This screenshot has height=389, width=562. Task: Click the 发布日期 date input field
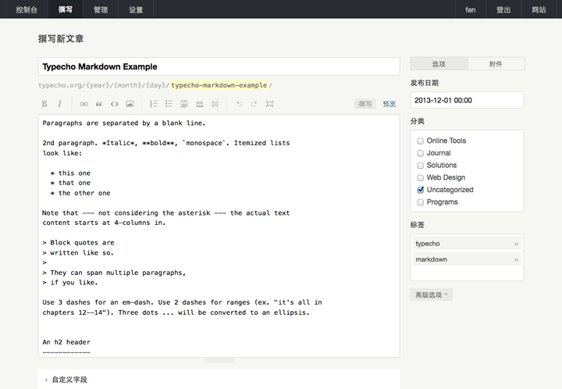tap(467, 100)
